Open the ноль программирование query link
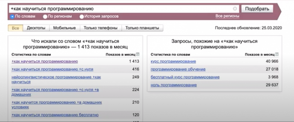294x122 pixels. pos(174,85)
